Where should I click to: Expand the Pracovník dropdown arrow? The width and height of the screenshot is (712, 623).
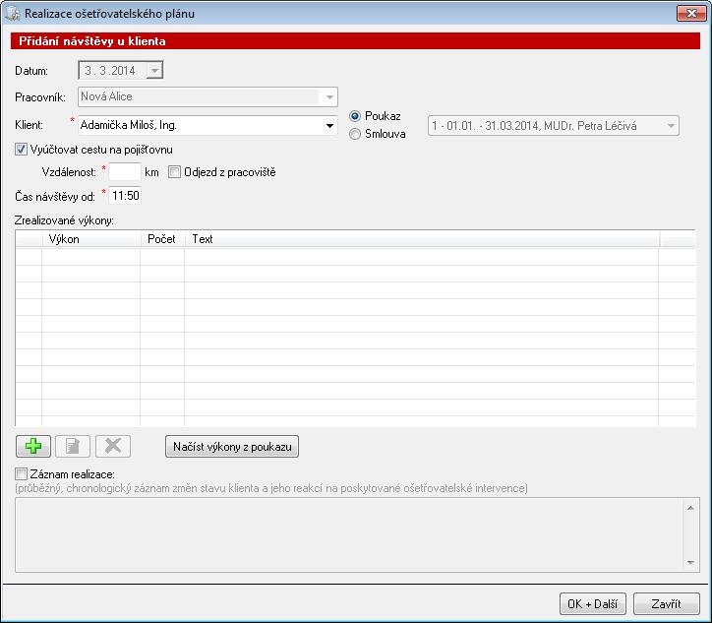pos(329,96)
